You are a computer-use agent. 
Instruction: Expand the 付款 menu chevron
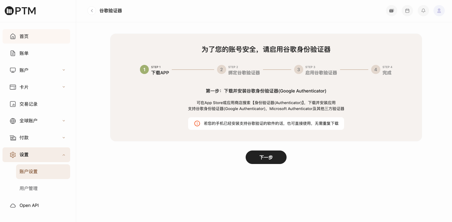coord(64,138)
